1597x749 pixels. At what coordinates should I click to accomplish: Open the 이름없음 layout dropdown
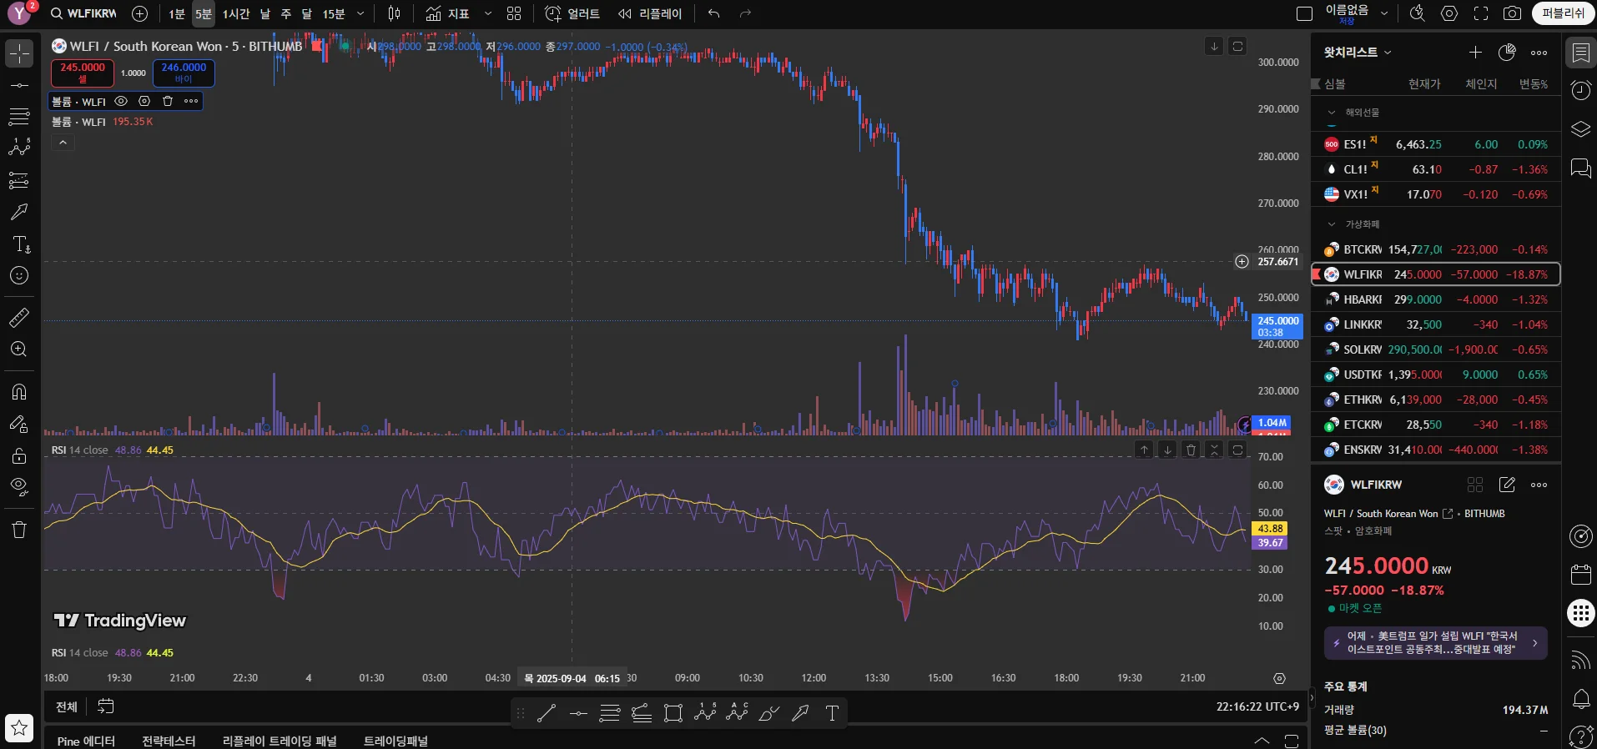(1384, 13)
